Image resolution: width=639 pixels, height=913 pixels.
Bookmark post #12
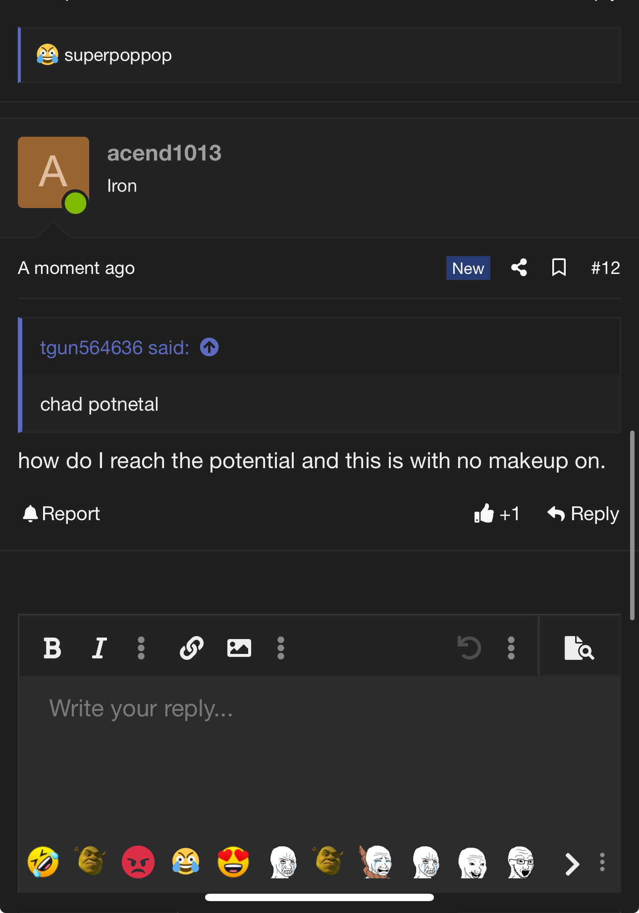coord(559,268)
